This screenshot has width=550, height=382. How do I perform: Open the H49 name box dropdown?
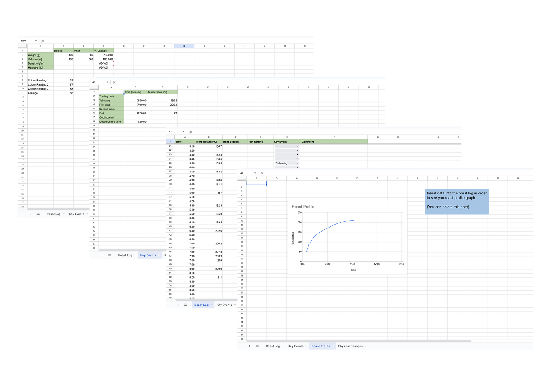coord(35,41)
